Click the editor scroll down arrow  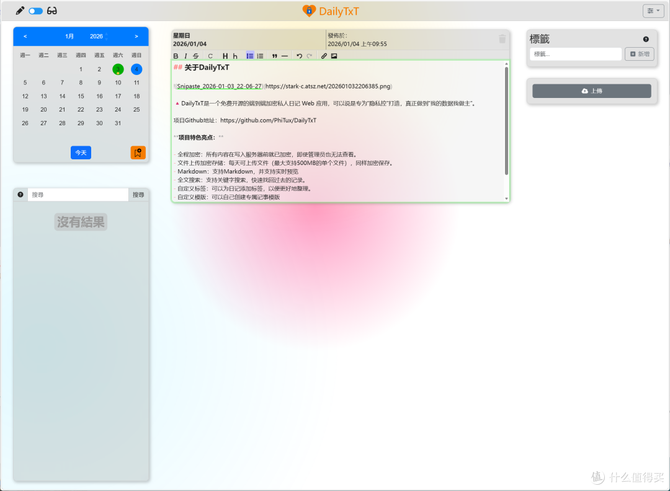pos(506,198)
